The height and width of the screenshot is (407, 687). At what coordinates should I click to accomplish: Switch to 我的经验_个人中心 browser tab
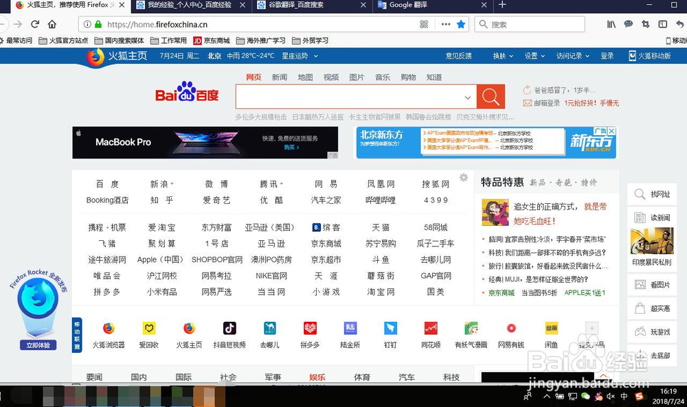[x=190, y=5]
